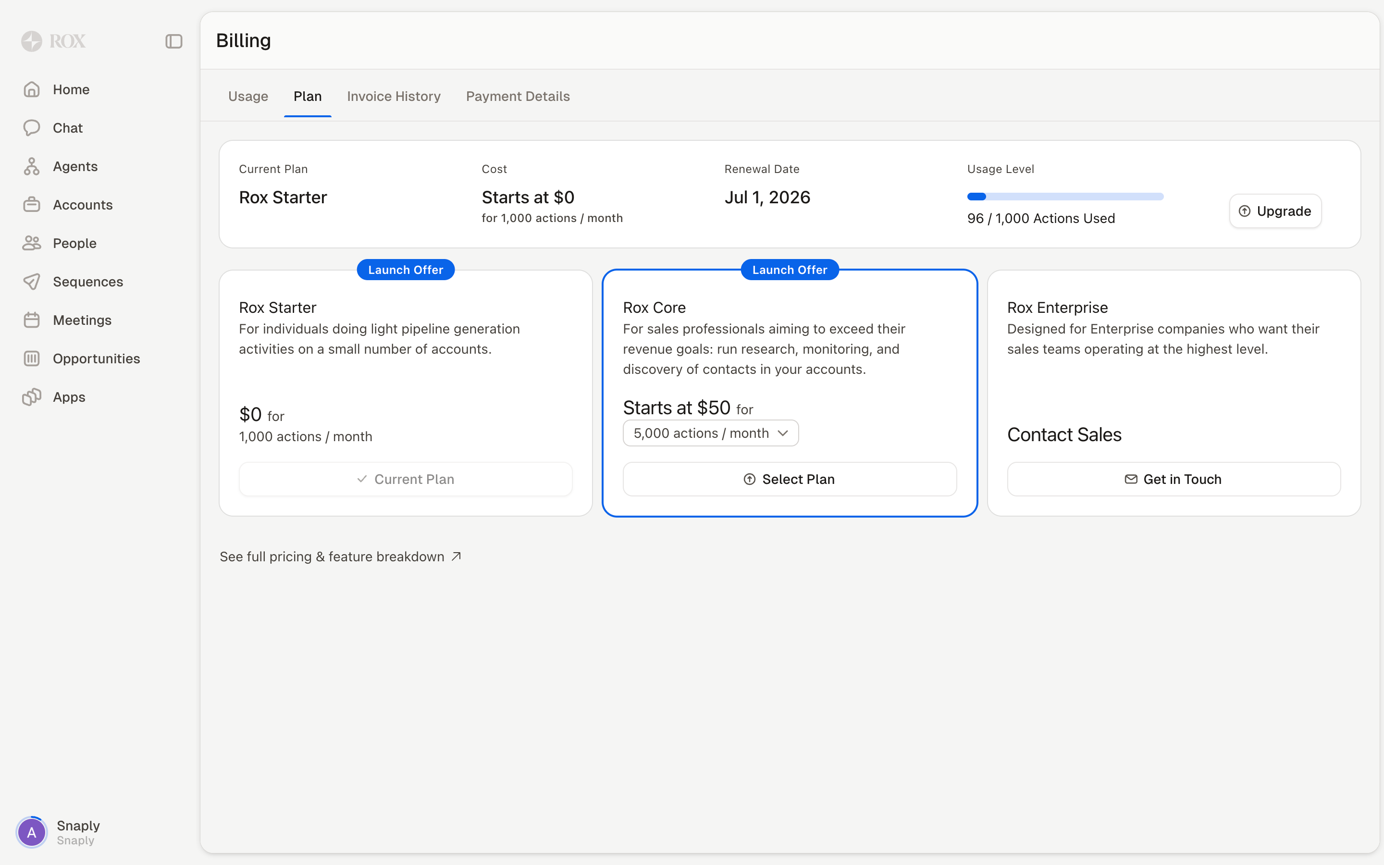Click the 96 / 1,000 Actions Used text
This screenshot has height=865, width=1384.
click(x=1041, y=218)
